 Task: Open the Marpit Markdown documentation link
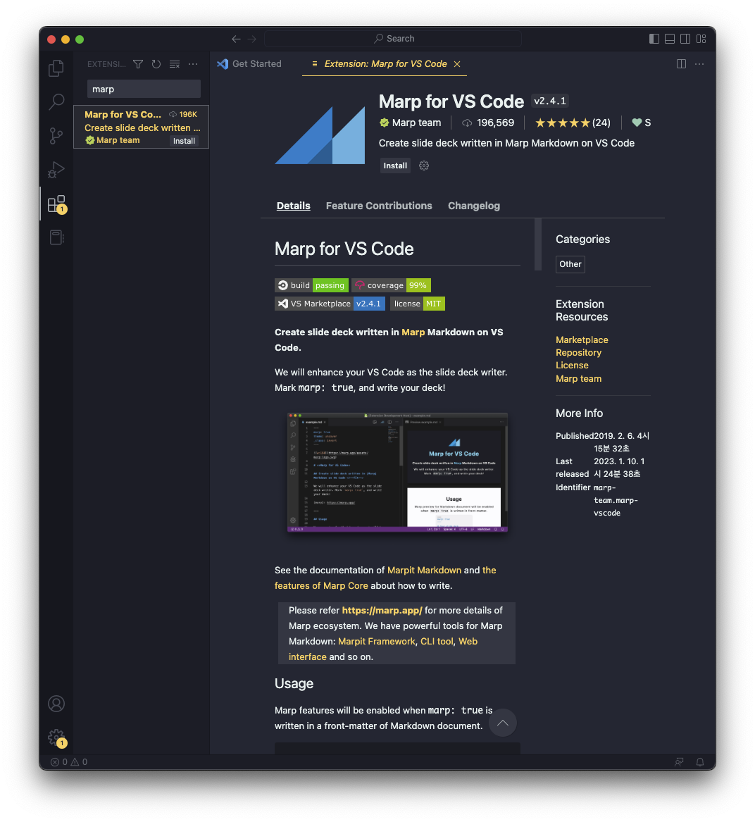pos(424,570)
